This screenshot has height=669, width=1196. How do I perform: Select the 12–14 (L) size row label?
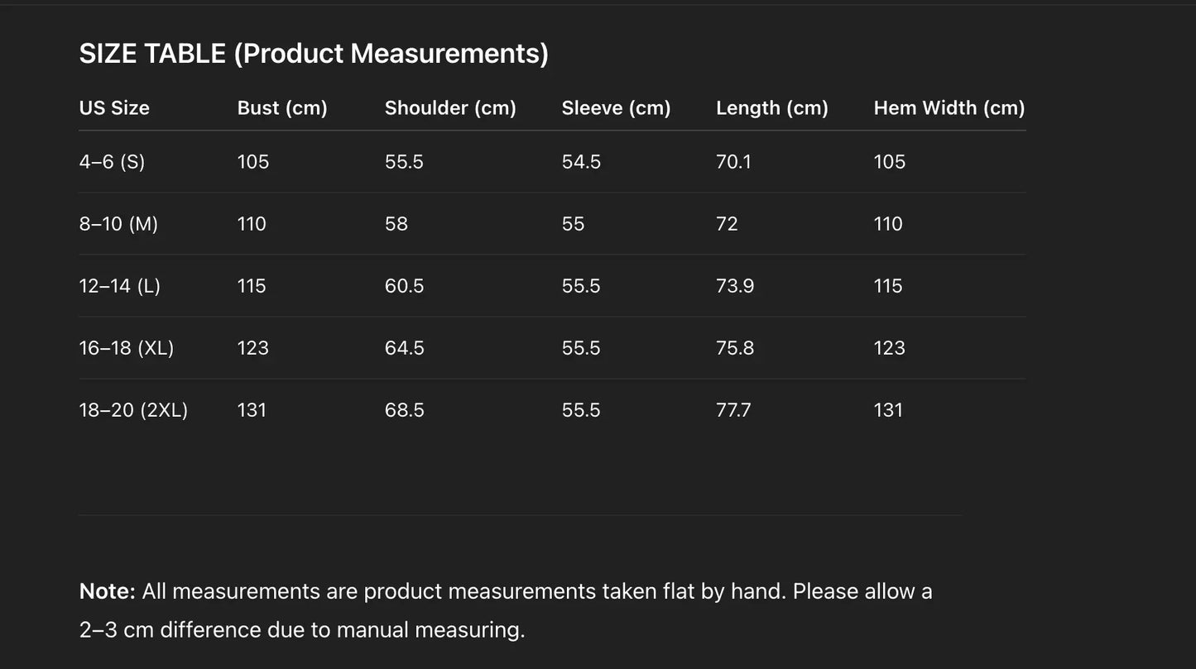[x=120, y=286]
